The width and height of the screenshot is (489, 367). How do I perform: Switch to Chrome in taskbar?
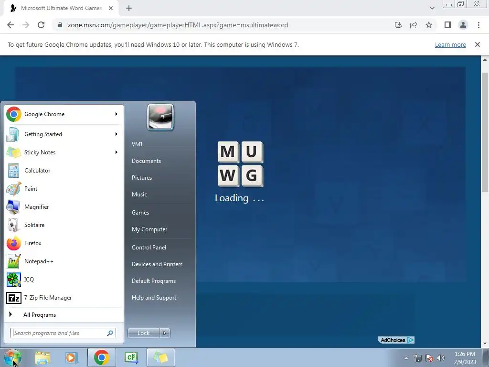pyautogui.click(x=101, y=357)
